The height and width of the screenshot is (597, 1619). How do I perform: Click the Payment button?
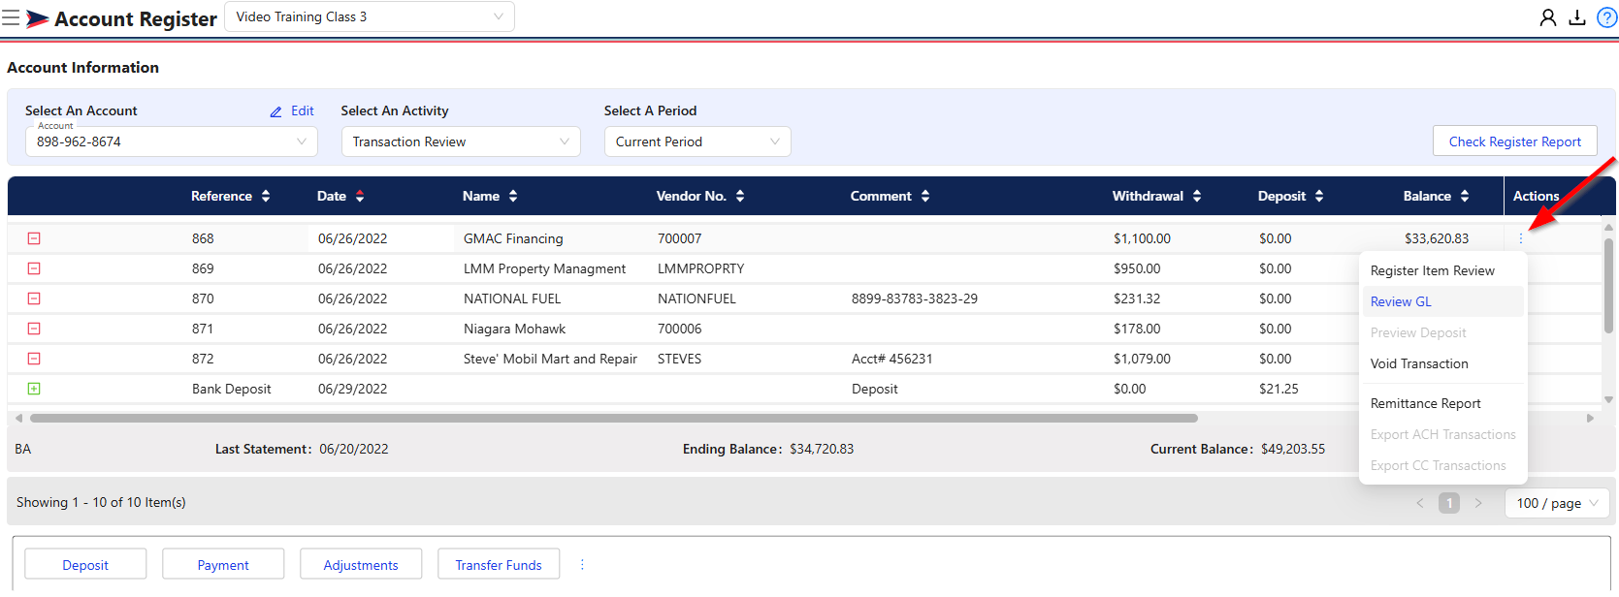[x=223, y=564]
